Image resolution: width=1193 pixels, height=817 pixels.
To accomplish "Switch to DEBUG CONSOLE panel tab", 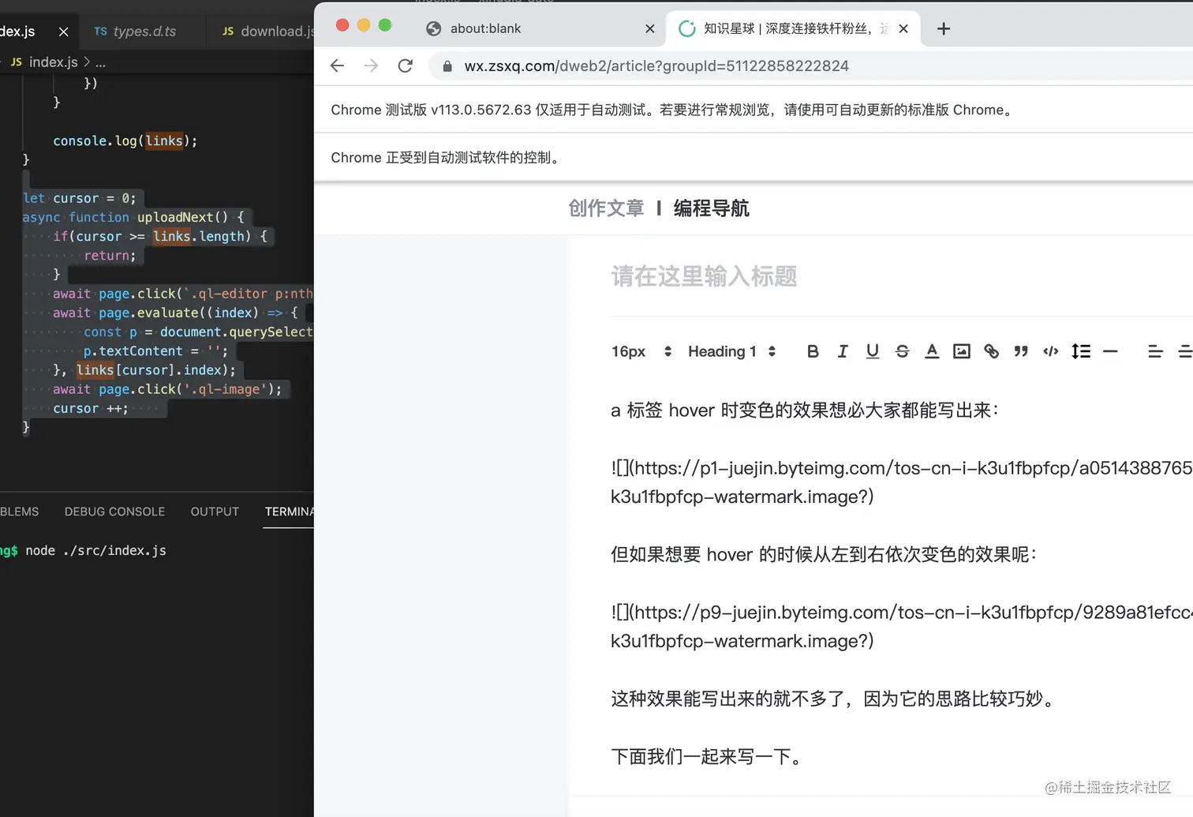I will [x=114, y=512].
